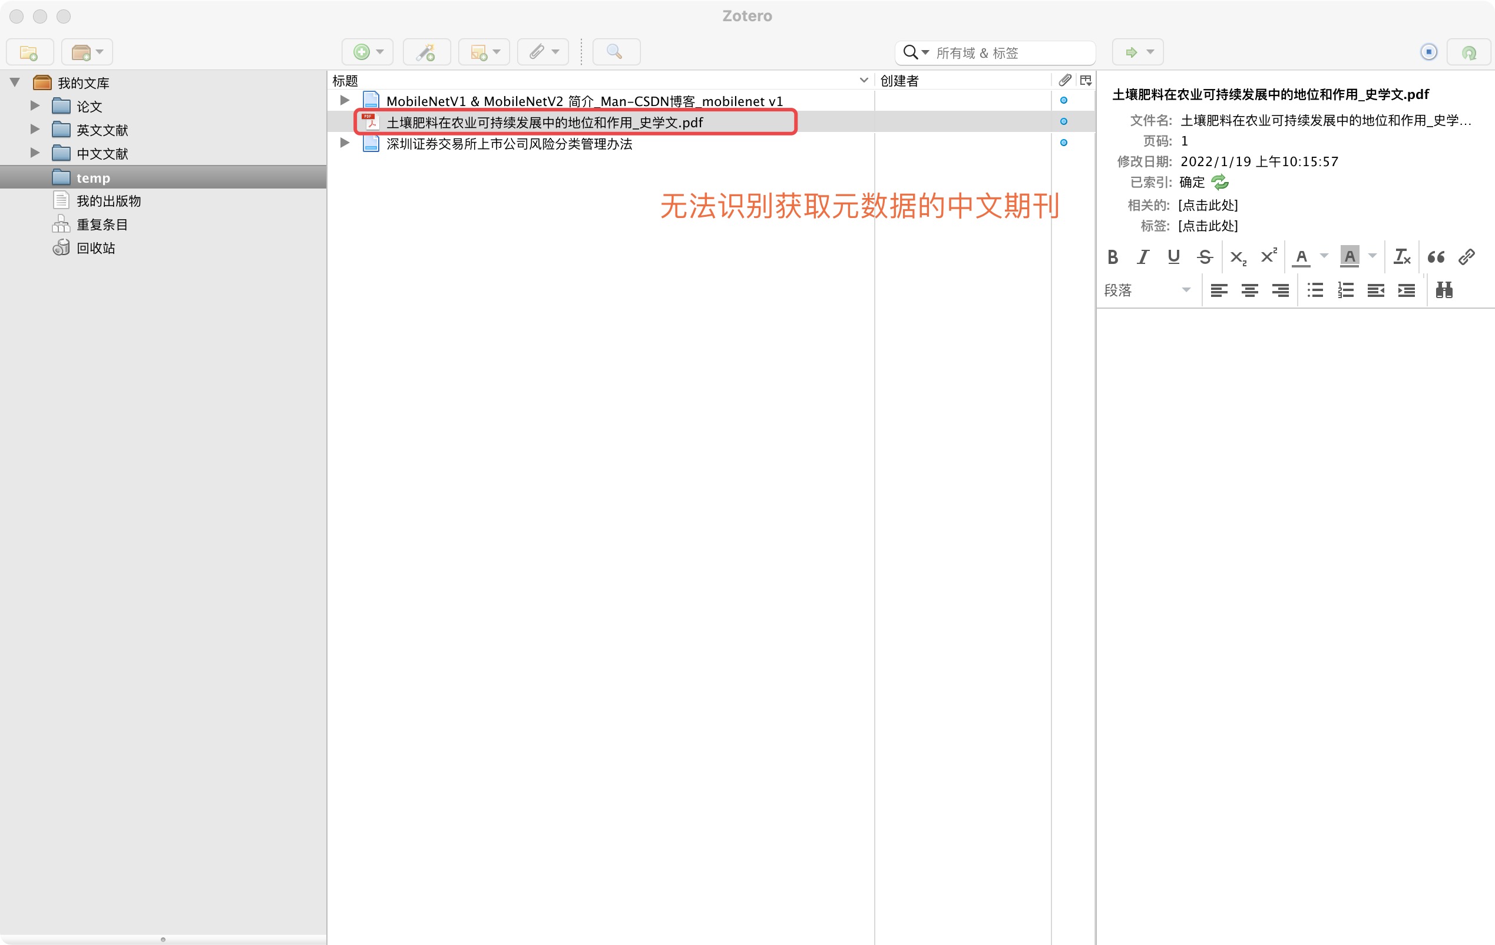
Task: Click the Add Attachment paperclip icon
Action: [x=538, y=52]
